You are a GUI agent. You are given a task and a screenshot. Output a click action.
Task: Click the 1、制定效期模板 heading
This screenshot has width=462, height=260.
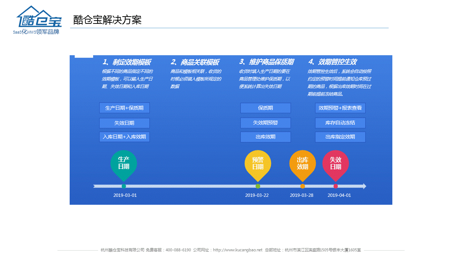click(x=127, y=62)
